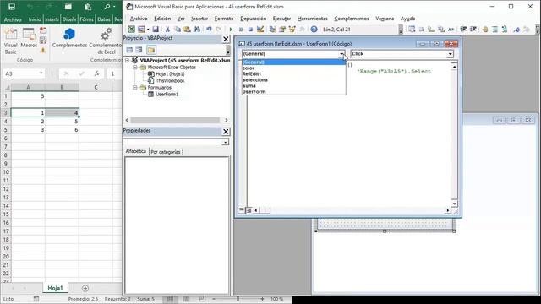
Task: Click the Macros button in Excel's ribbon
Action: 29,38
